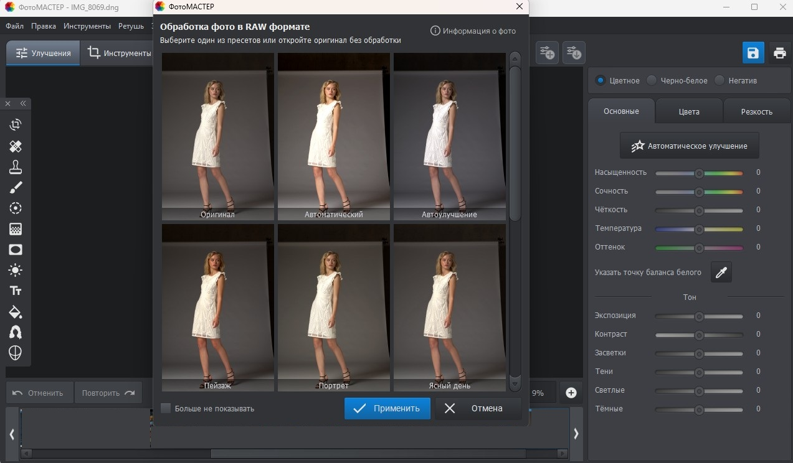Click the add preset sliders icon

click(548, 53)
